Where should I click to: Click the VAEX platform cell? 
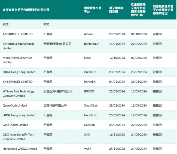coord(88,149)
